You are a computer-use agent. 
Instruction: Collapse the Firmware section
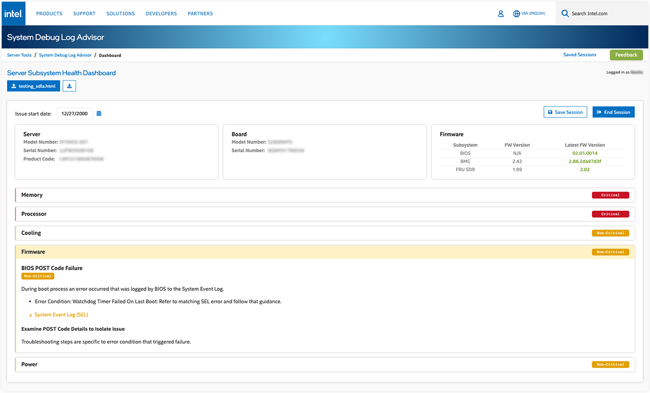coord(325,252)
